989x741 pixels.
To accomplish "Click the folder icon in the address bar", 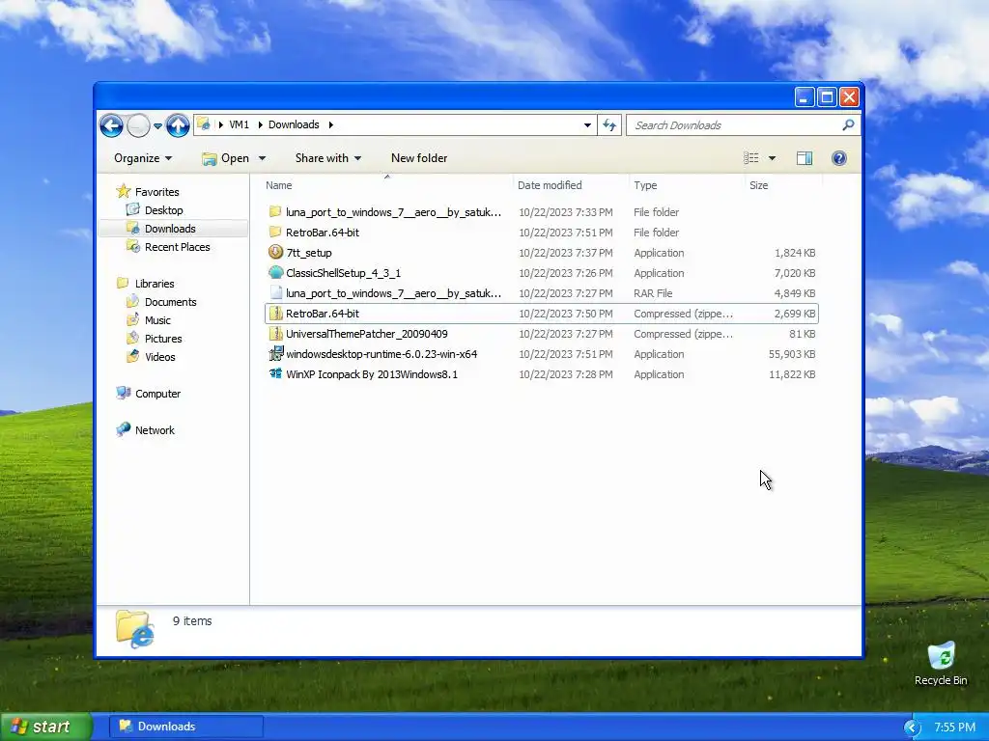I will coord(203,124).
